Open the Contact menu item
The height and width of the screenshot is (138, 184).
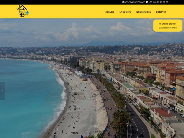click(161, 12)
